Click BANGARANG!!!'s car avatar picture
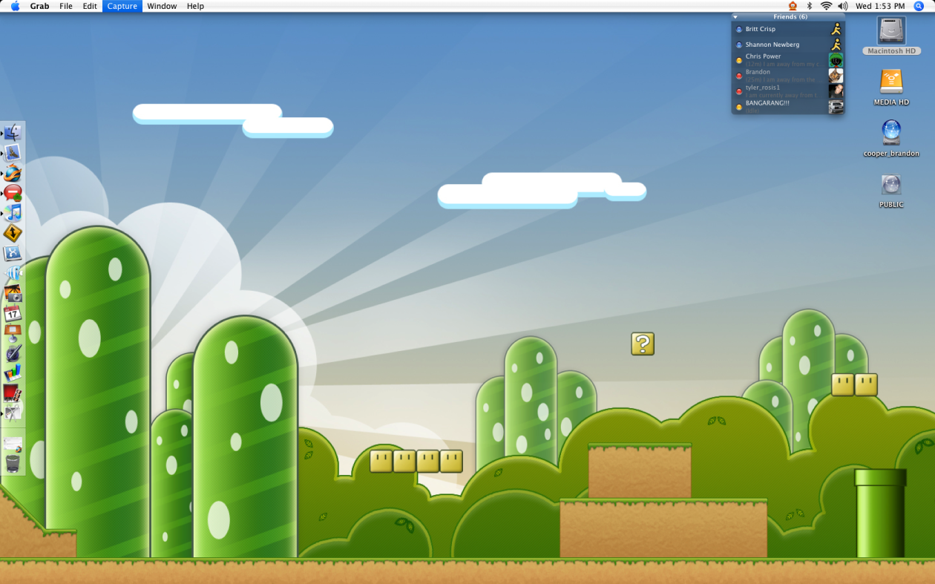This screenshot has width=935, height=584. (836, 107)
